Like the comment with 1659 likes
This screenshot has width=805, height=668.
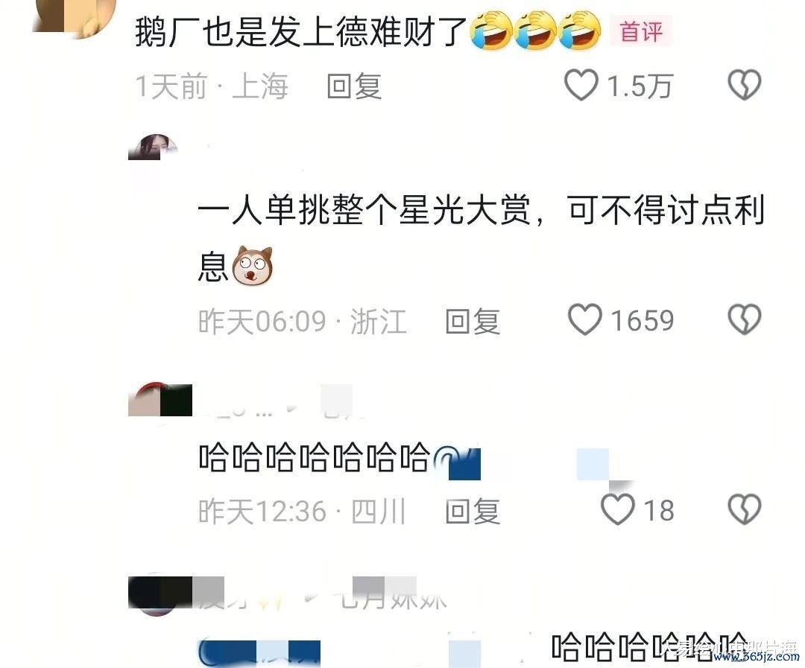585,319
